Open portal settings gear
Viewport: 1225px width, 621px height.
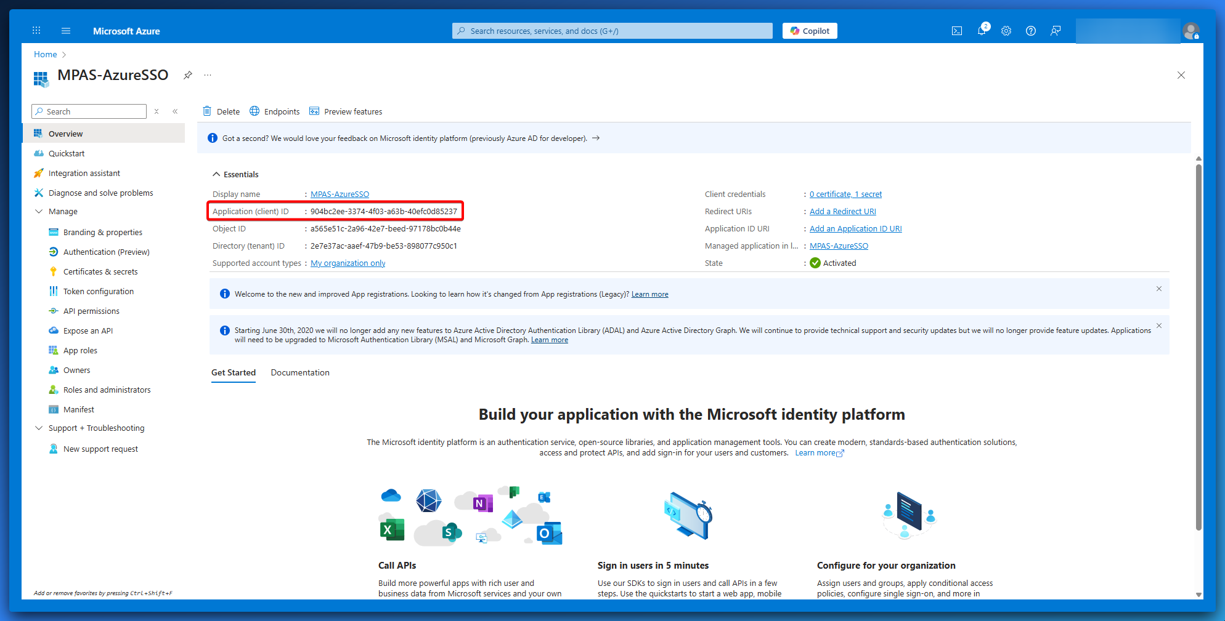click(1006, 31)
